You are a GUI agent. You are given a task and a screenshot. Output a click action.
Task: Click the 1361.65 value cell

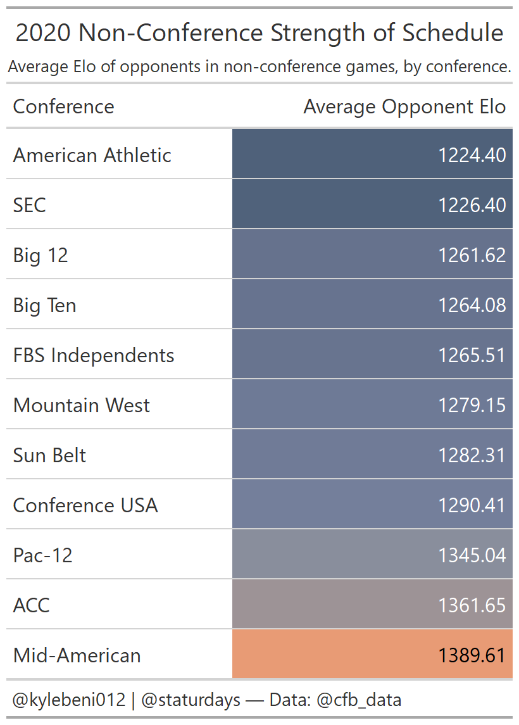(372, 605)
